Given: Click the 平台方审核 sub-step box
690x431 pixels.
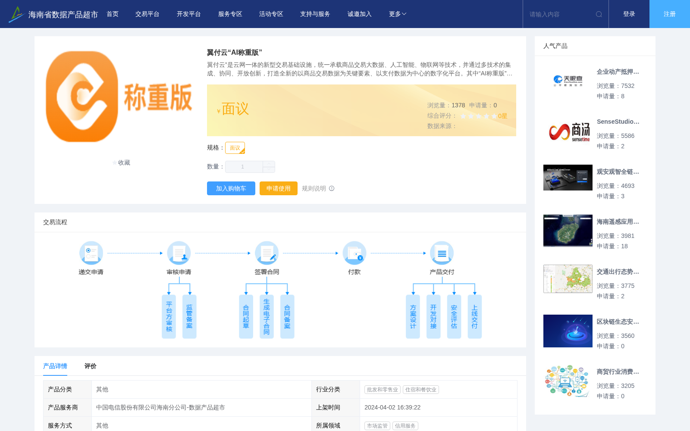Looking at the screenshot, I should coord(169,317).
